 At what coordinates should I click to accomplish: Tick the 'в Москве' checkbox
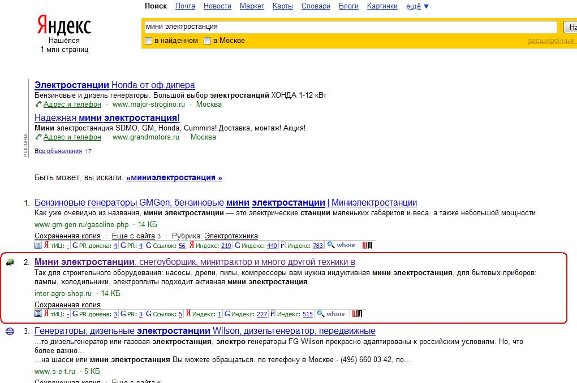click(x=207, y=41)
